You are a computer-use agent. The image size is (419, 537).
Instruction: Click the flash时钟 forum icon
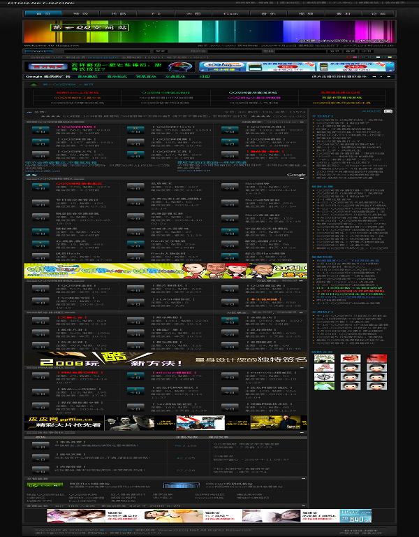230,187
